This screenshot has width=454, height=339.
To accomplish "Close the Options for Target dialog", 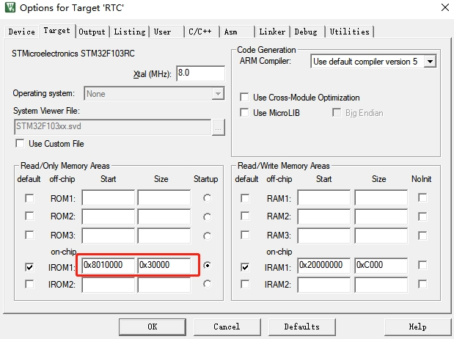I will (x=442, y=8).
